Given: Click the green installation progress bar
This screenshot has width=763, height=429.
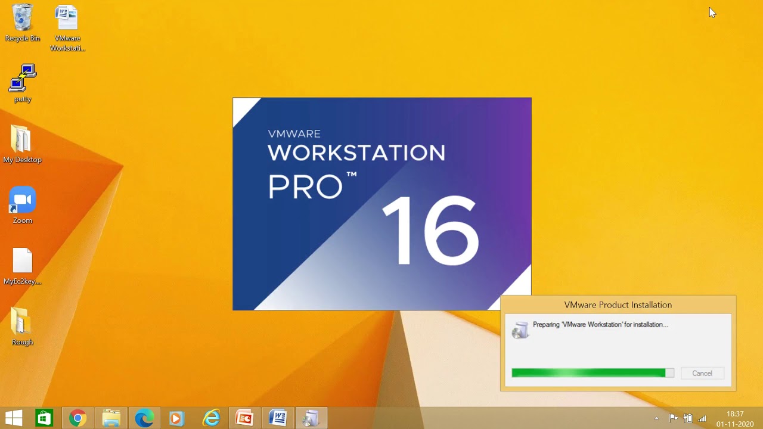Looking at the screenshot, I should tap(593, 373).
